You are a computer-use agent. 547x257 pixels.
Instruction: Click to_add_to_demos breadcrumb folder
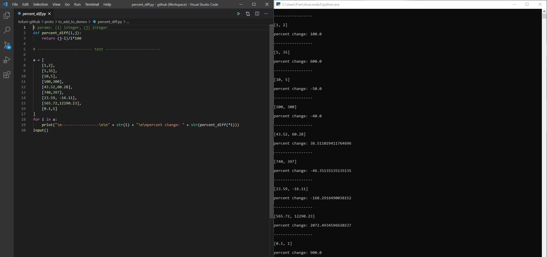(x=73, y=22)
